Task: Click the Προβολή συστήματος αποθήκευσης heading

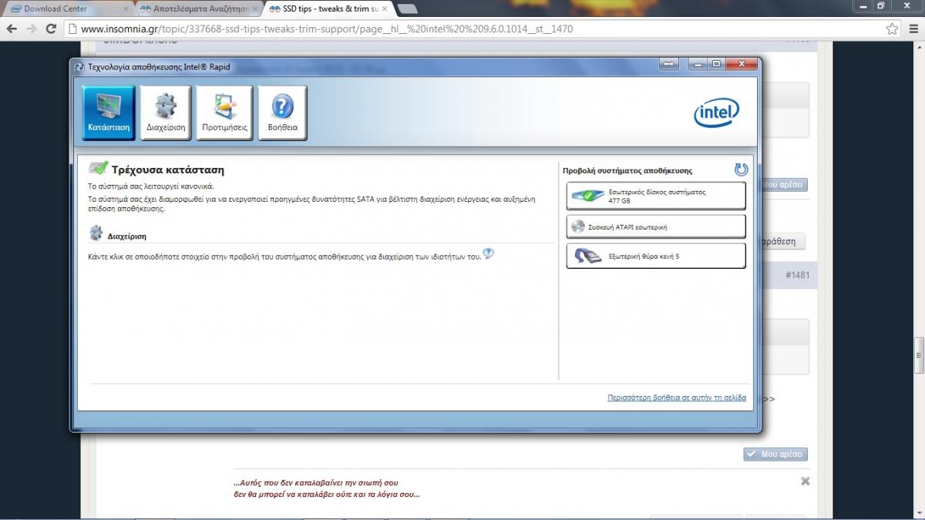Action: tap(627, 171)
